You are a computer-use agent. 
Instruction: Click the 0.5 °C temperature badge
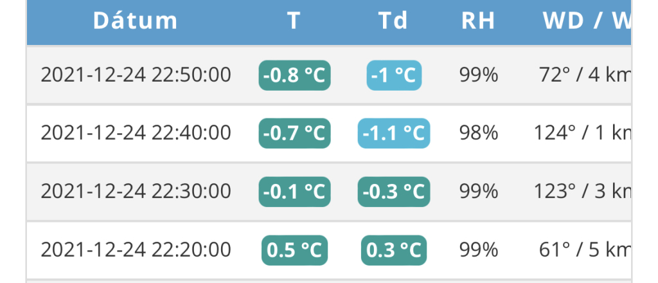[294, 250]
